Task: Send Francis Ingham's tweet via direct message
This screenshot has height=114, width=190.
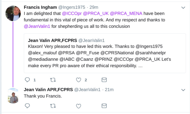Action: tap(104, 80)
